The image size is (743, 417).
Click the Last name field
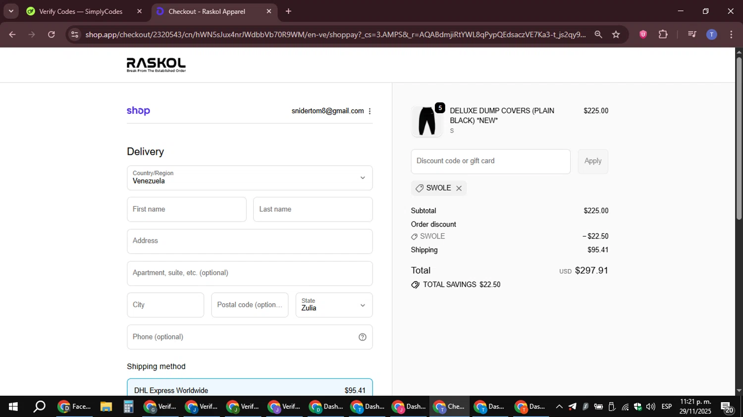point(313,209)
